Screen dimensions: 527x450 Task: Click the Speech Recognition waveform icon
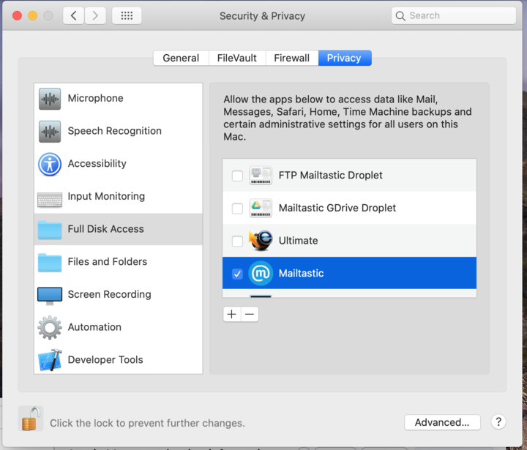tap(50, 132)
